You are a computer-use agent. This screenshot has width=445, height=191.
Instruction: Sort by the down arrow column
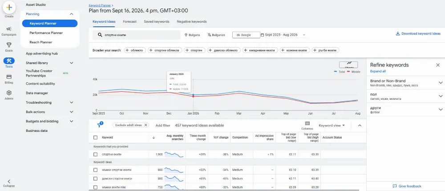click(x=154, y=138)
